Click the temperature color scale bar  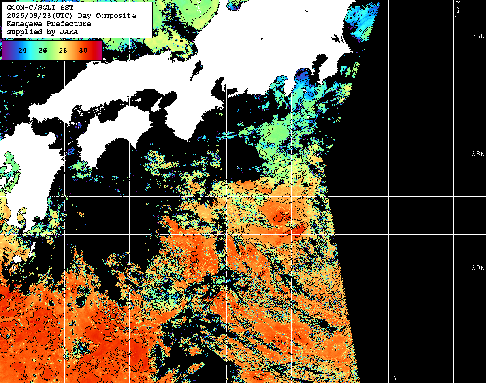(53, 50)
